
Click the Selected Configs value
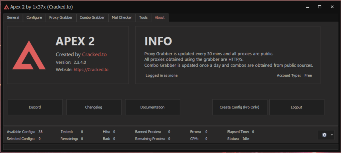(39, 139)
